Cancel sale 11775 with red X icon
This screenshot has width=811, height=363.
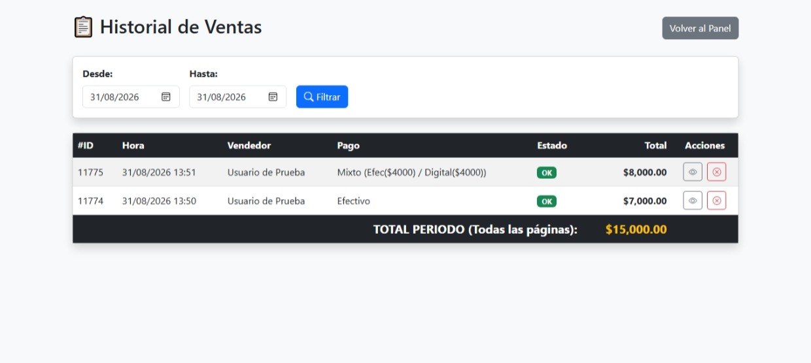[x=716, y=172]
